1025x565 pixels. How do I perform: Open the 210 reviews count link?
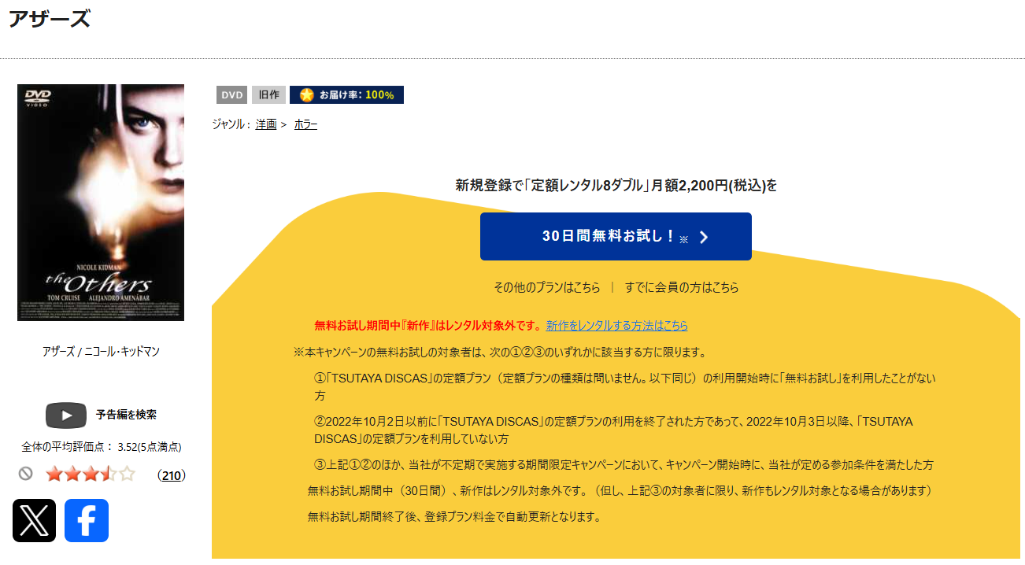pos(171,475)
